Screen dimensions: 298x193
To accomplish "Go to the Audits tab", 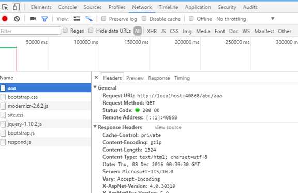I will coord(250,7).
